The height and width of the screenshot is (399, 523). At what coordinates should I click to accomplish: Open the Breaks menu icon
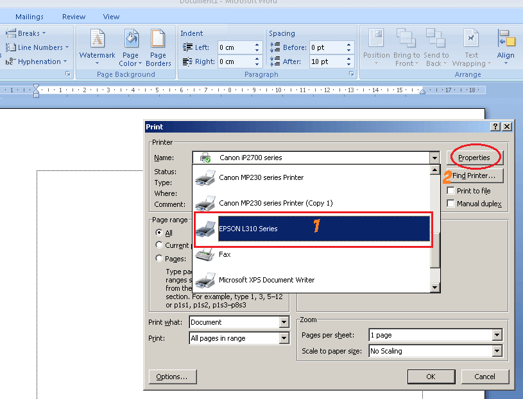(11, 33)
